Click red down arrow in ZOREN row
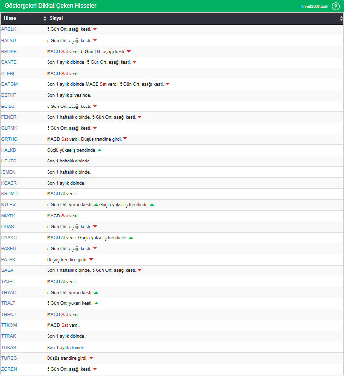Screen dimensions: 344x376 pos(95,369)
